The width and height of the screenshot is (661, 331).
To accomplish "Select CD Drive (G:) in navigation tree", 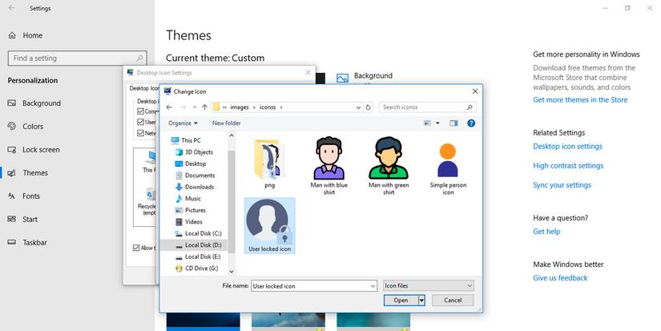I will tap(197, 268).
